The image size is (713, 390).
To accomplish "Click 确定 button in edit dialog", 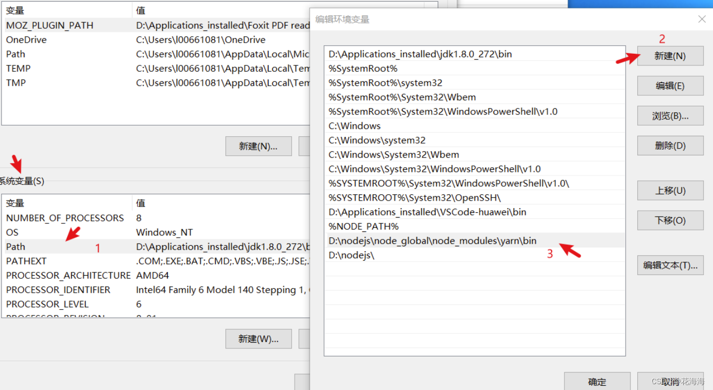I will pos(597,381).
